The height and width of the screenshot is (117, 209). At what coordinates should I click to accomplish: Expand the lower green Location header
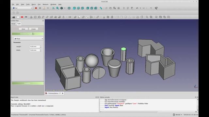pos(28,83)
